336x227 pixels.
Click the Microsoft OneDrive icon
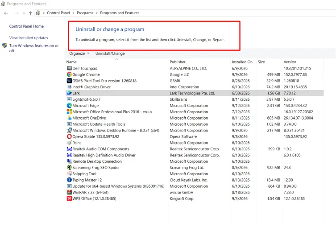pyautogui.click(x=69, y=118)
